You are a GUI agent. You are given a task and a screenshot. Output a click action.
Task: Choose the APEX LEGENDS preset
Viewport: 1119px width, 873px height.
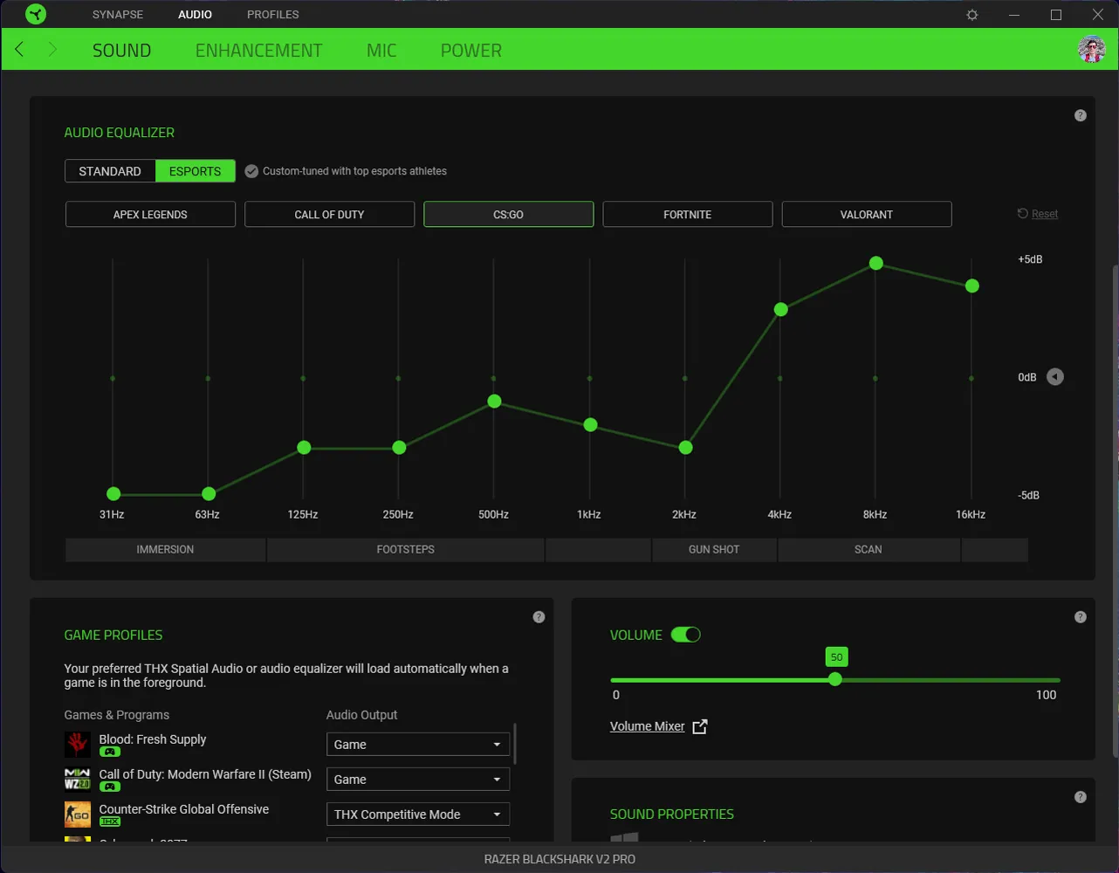(150, 214)
